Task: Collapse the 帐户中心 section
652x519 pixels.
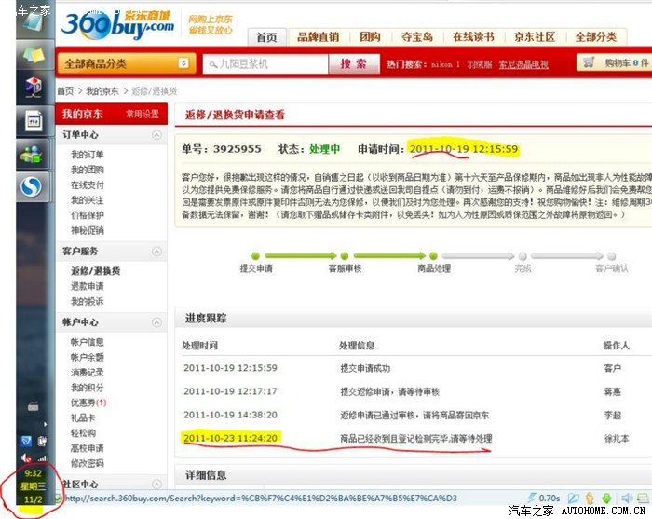Action: click(156, 322)
